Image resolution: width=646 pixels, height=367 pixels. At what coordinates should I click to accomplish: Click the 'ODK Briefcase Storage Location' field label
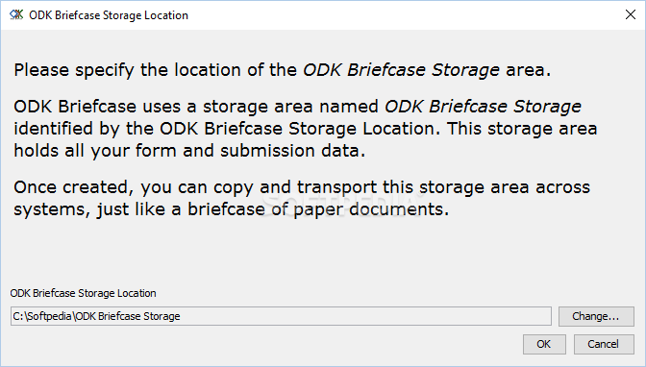pyautogui.click(x=84, y=293)
